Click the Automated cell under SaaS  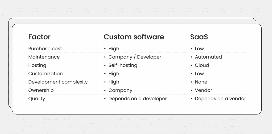(x=208, y=57)
